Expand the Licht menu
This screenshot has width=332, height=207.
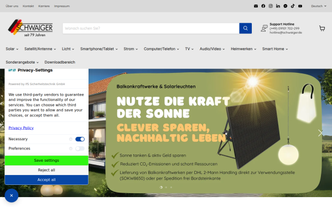pos(68,49)
